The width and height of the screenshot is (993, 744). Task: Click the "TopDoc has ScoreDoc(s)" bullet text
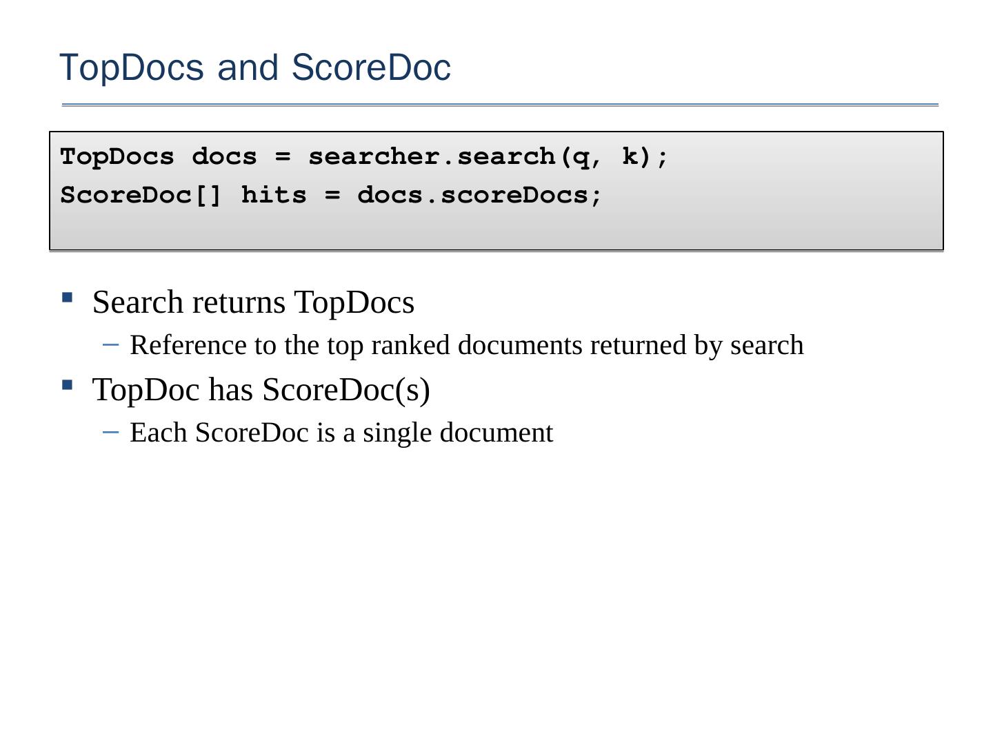(x=261, y=389)
